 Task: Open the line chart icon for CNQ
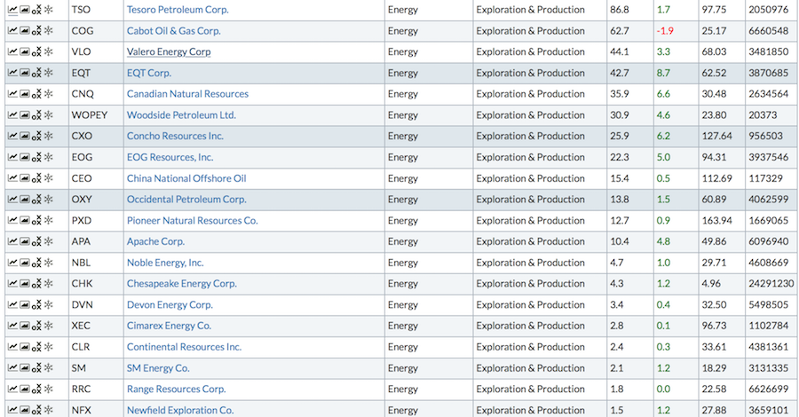pos(12,94)
